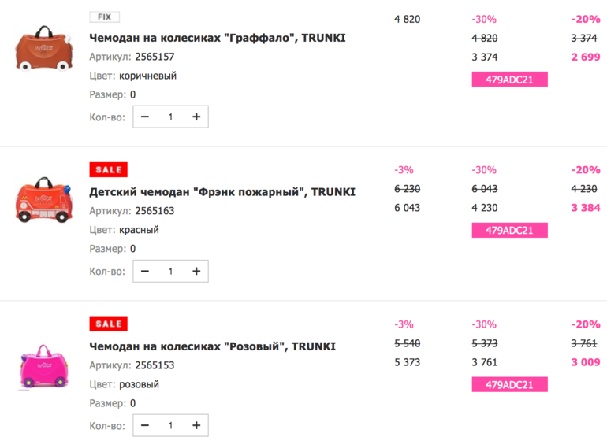Increase quantity for Frank fire engine suitcase
The width and height of the screenshot is (607, 437).
(196, 271)
